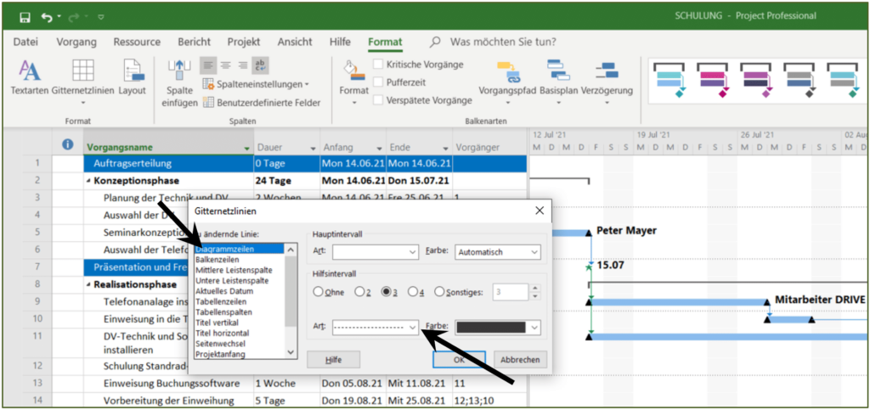Switch to the Ansicht tab

[295, 42]
